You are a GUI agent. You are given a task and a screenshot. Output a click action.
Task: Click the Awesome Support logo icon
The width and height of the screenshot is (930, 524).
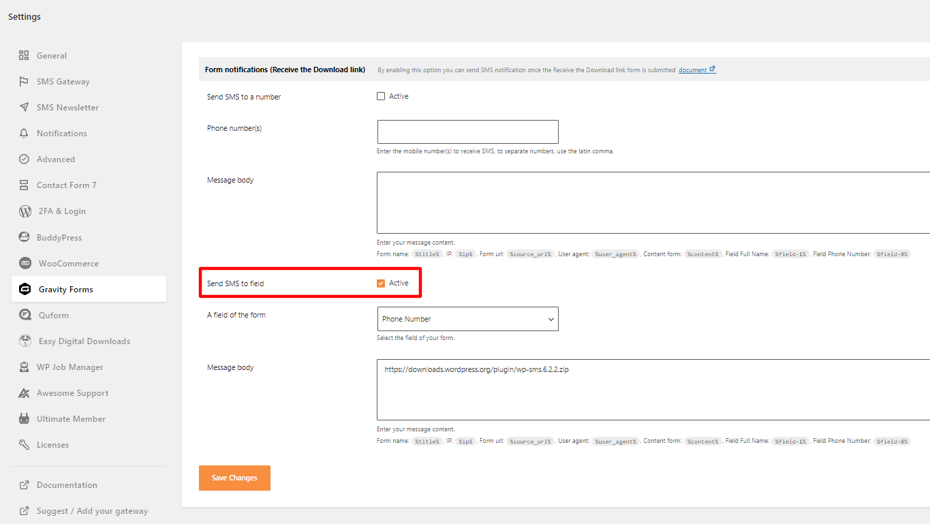[24, 392]
